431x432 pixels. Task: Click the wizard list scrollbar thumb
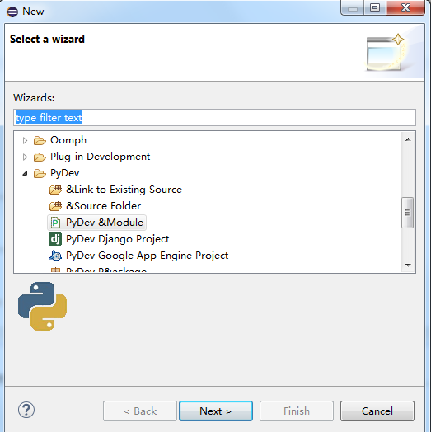(407, 213)
